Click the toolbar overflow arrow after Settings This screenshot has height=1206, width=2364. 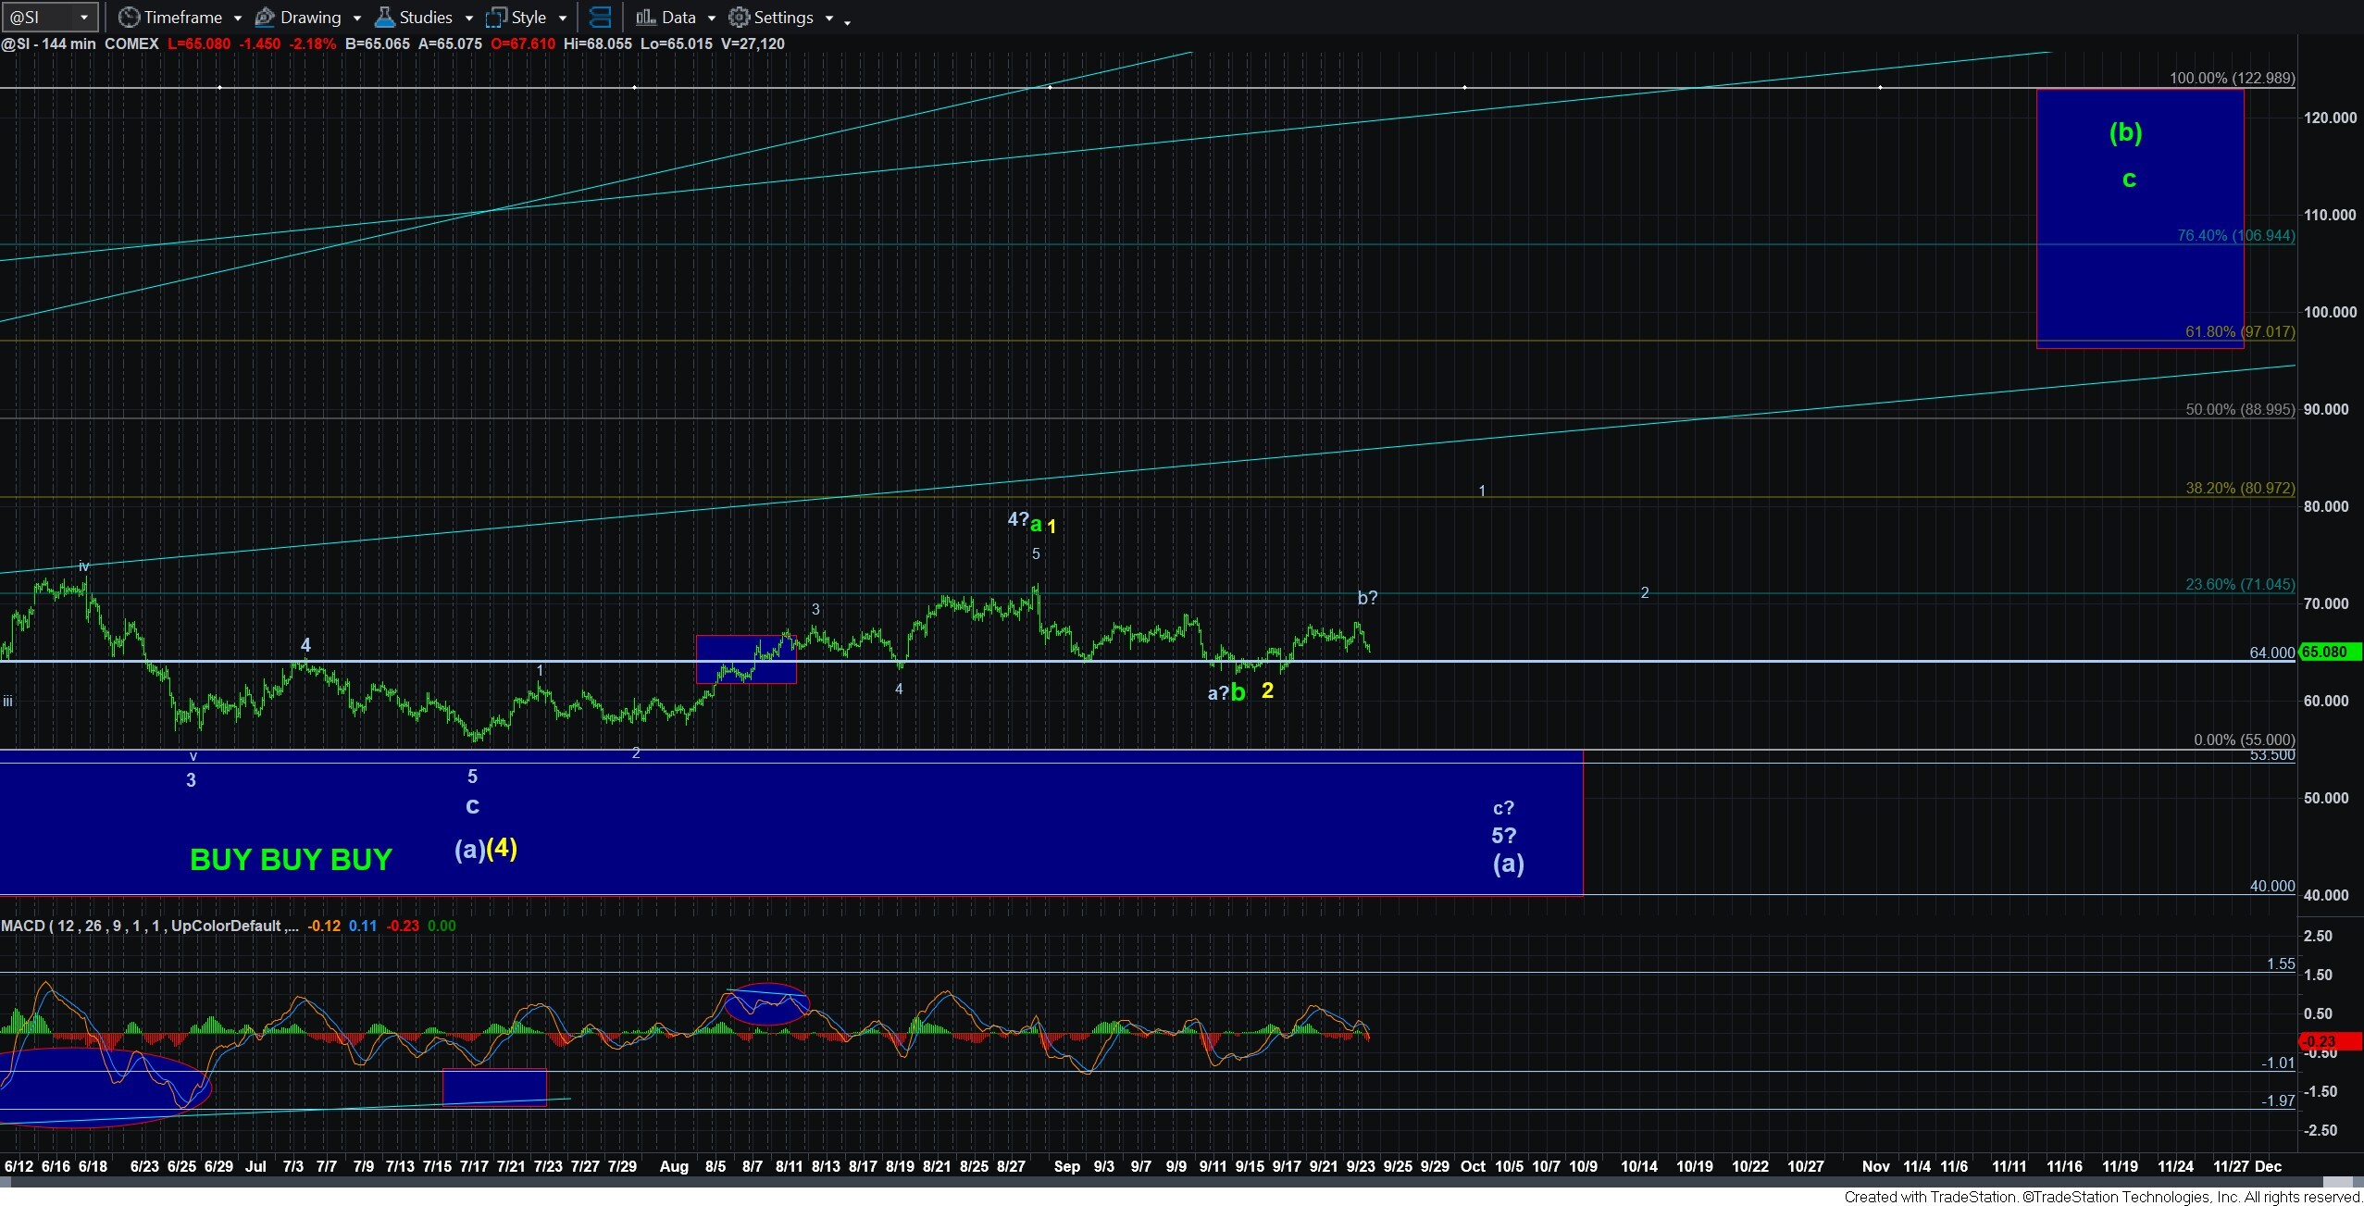[847, 20]
